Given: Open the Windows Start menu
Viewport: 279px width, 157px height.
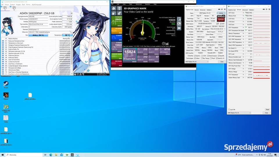Looking at the screenshot, I should point(3,155).
